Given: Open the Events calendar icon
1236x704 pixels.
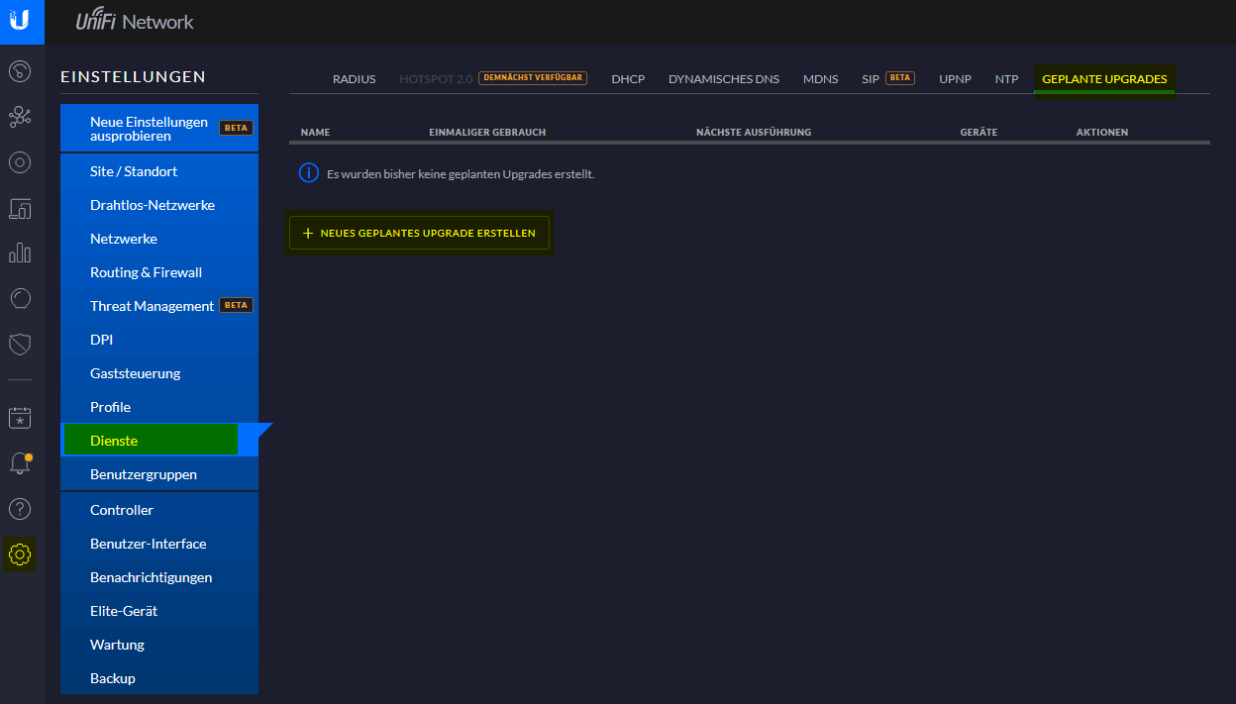Looking at the screenshot, I should pos(20,417).
